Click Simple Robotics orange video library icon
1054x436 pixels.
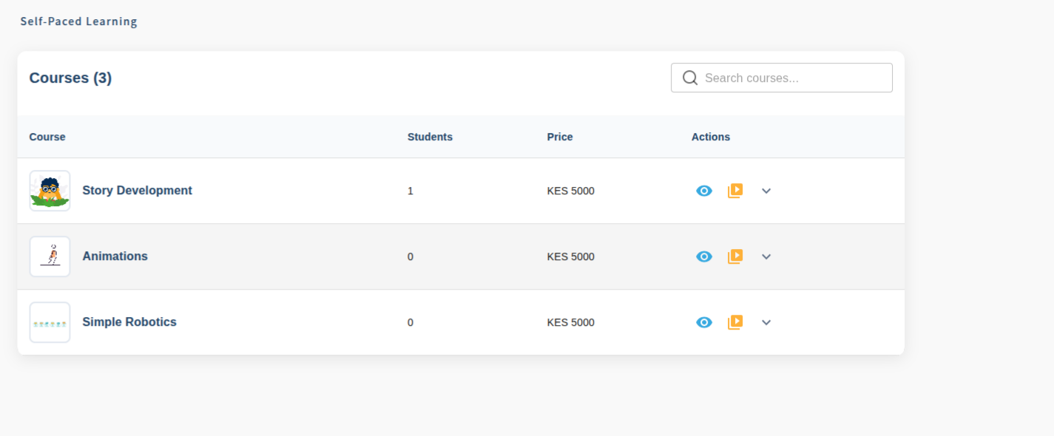tap(734, 322)
